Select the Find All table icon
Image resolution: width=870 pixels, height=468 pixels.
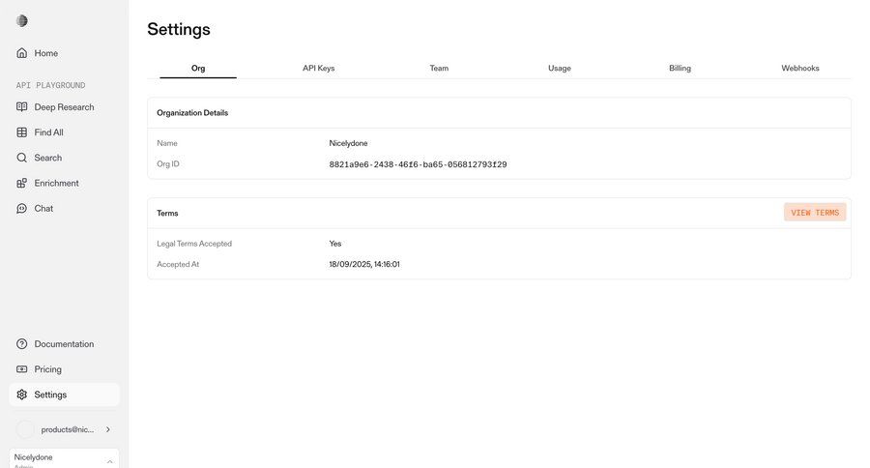[22, 132]
